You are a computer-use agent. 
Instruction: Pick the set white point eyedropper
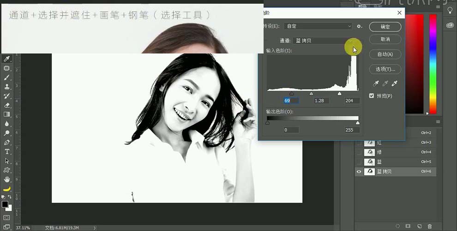coord(395,84)
